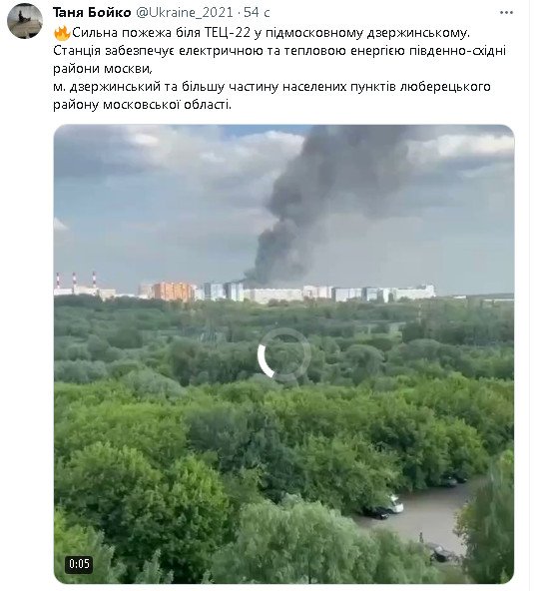Viewport: 540px width, 591px height.
Task: Click the fire emoji in the tweet
Action: 62,33
